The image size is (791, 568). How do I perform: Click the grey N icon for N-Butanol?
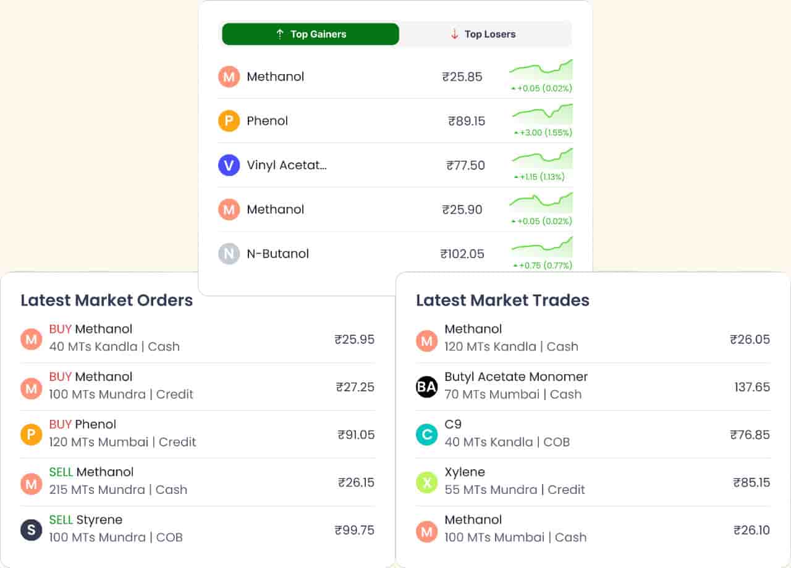point(229,254)
